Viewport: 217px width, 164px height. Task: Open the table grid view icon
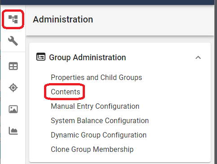13,66
